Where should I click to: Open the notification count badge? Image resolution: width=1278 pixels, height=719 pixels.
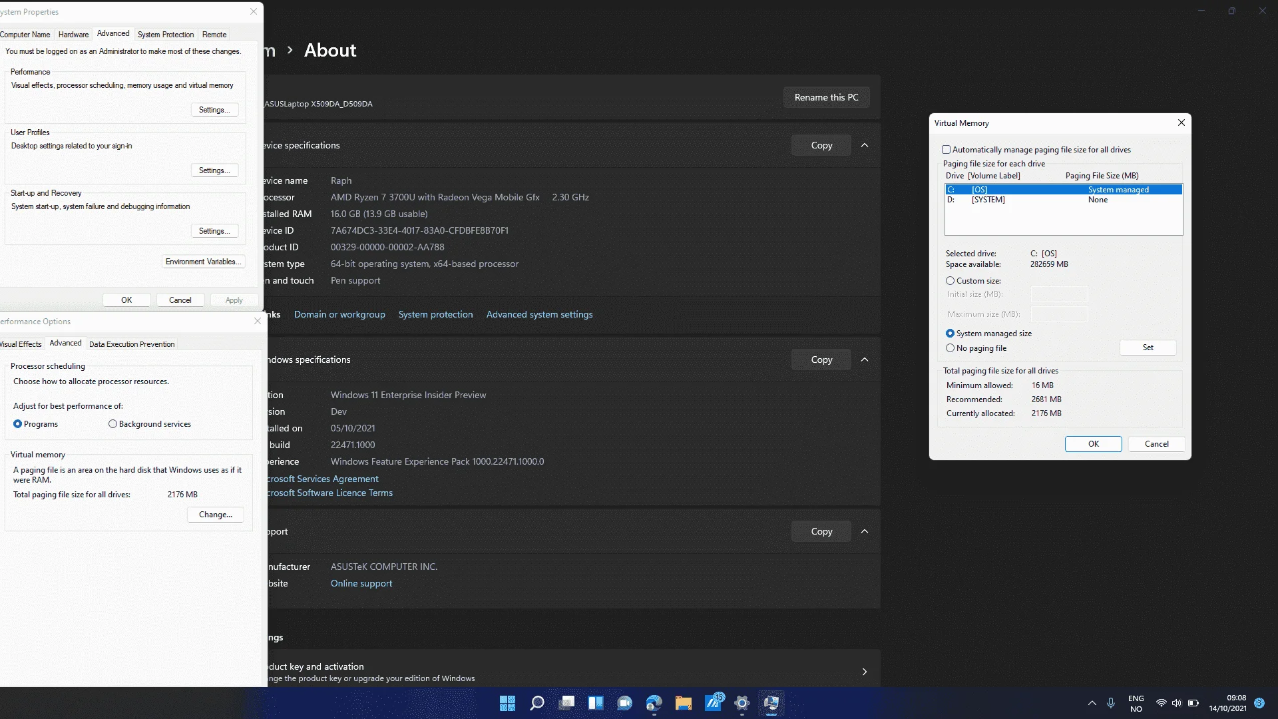pyautogui.click(x=1259, y=703)
